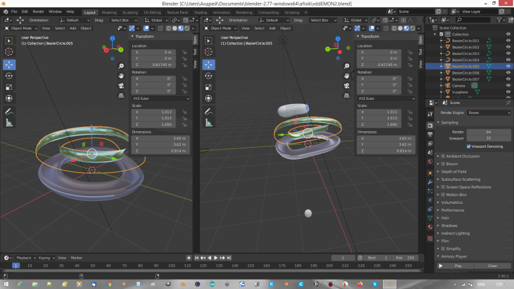The image size is (514, 289).
Task: Toggle camera view icon in left viewport
Action: click(x=121, y=85)
